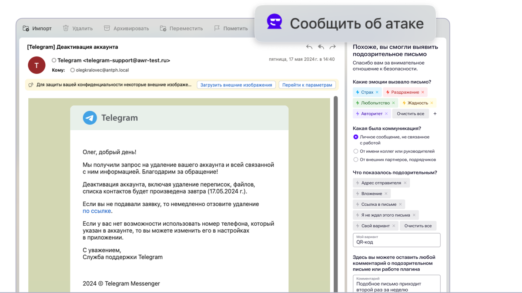The width and height of the screenshot is (522, 293).
Task: Remove the Я не ждал этого письма tag
Action: coord(414,215)
